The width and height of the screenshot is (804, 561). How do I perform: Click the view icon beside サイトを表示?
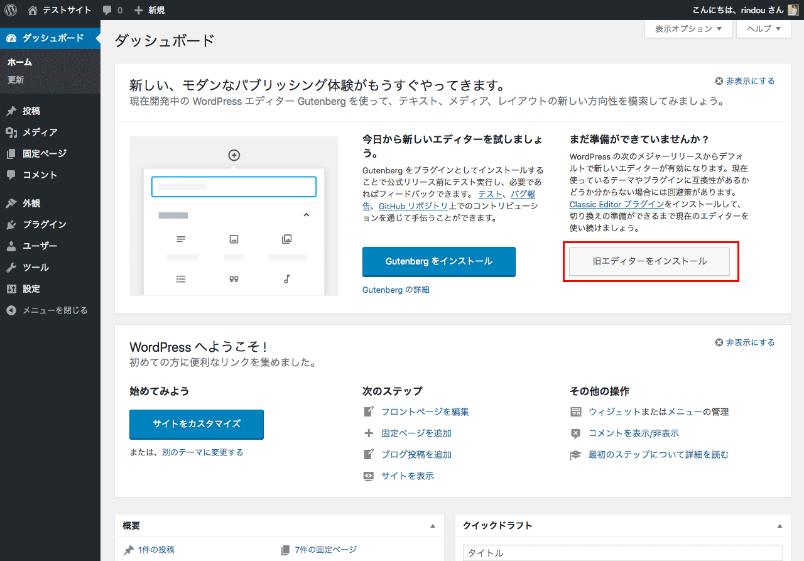point(369,476)
